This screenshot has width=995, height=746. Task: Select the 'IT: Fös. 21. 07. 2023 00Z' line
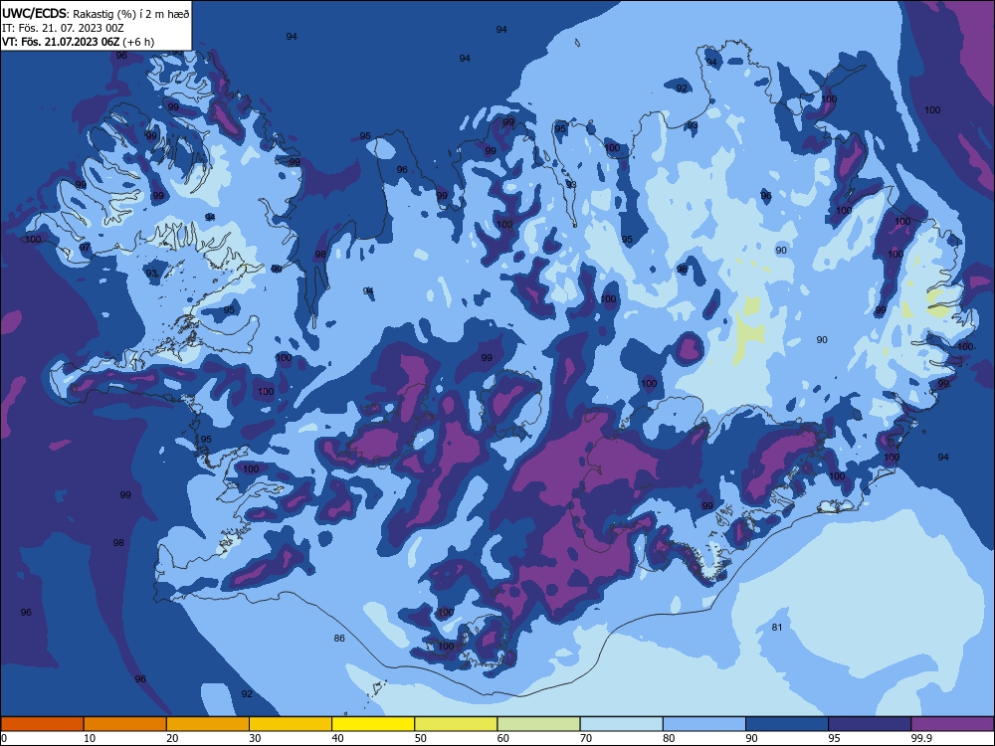63,28
